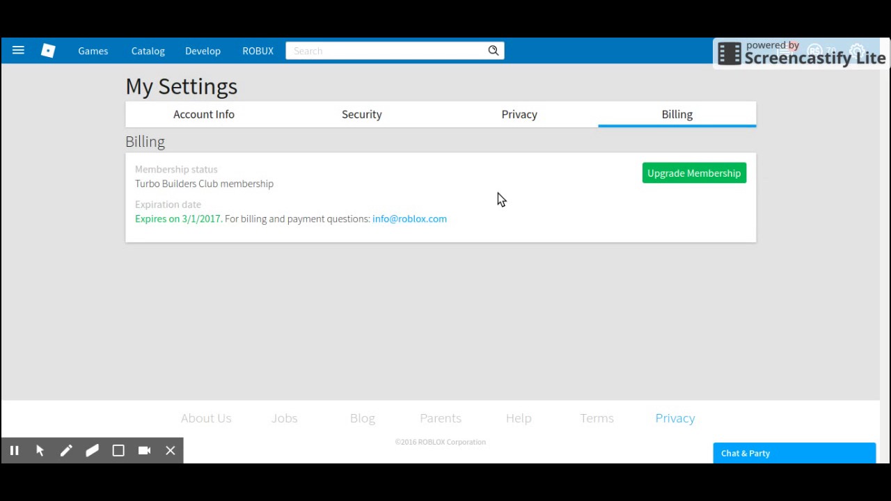Select the Screencastify cursor tool

[40, 450]
